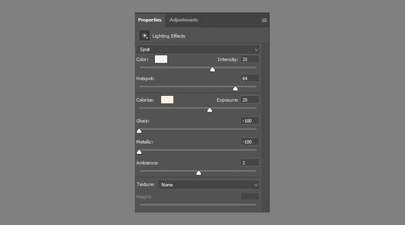405x225 pixels.
Task: Click the Ambience slider handle
Action: tap(199, 173)
